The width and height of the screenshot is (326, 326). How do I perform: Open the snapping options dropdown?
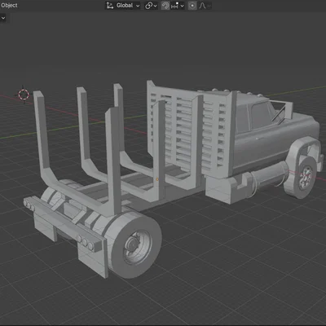(x=178, y=6)
